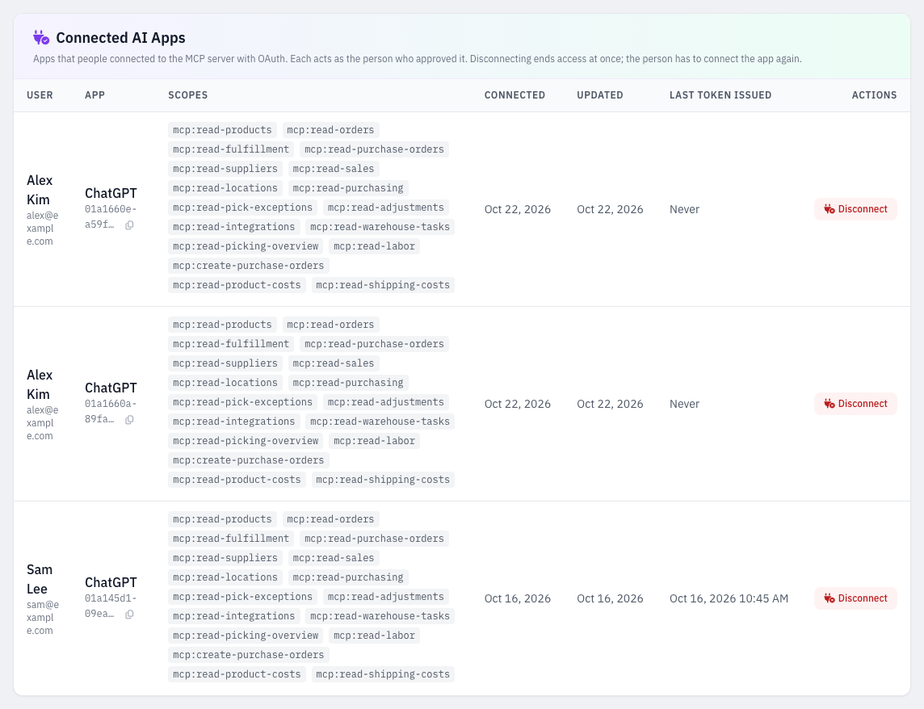Click the UPDATED column header
924x709 pixels.
(600, 95)
